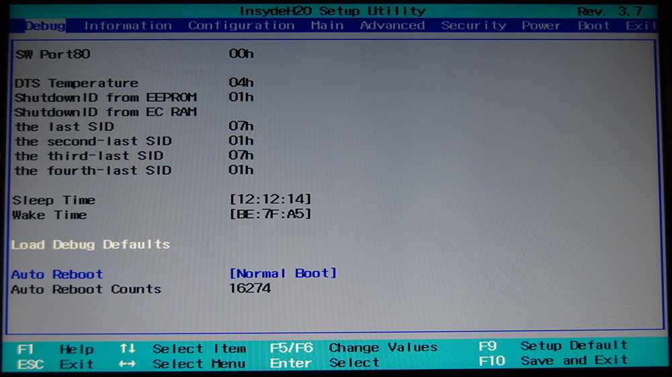672x377 pixels.
Task: Click the DTS Temperature value 04h
Action: point(241,82)
